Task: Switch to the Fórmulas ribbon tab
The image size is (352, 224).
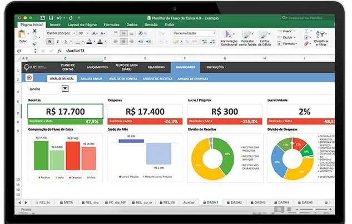Action: point(112,24)
